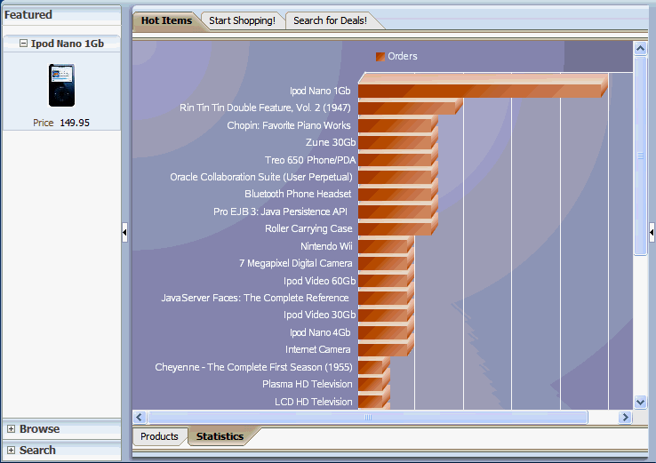This screenshot has height=463, width=656.
Task: Click the Orders legend label
Action: [403, 57]
